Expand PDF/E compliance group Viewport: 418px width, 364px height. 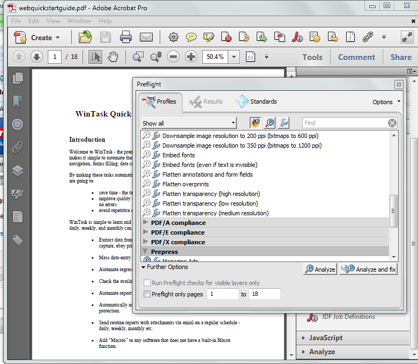[146, 232]
